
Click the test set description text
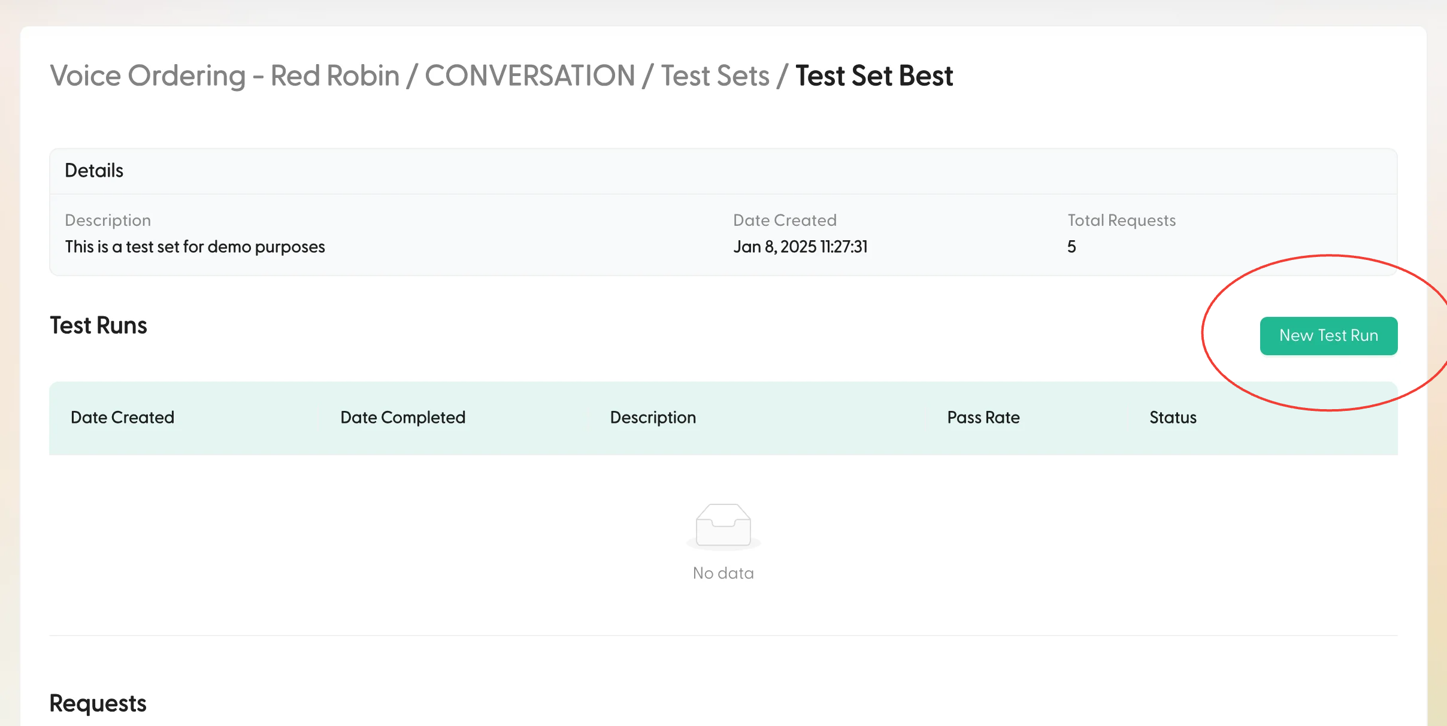click(x=195, y=247)
